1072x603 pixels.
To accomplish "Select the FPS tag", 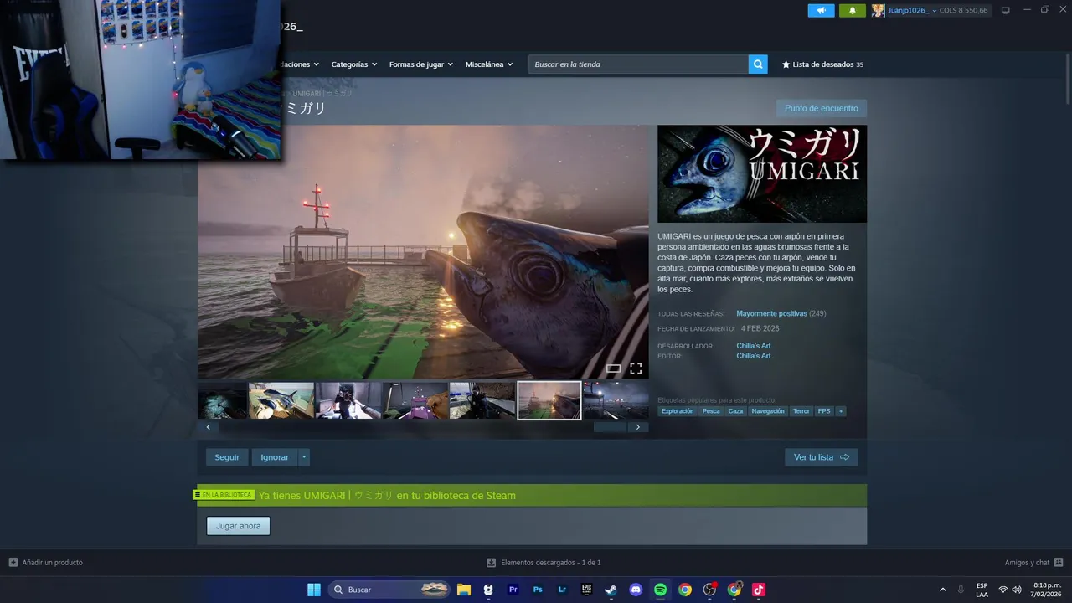I will (824, 411).
